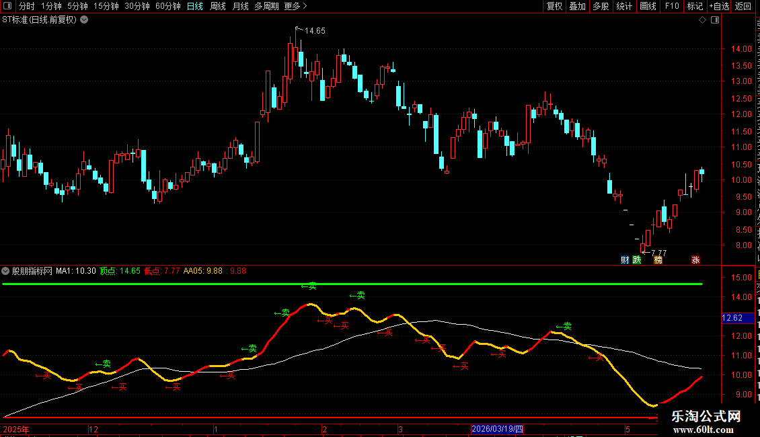Switch to the 5分钟 period tab
This screenshot has height=437, width=760.
click(x=77, y=6)
